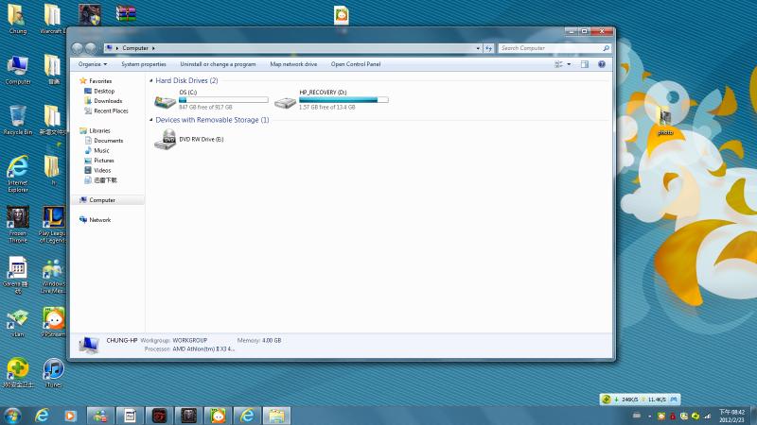Viewport: 757px width, 425px height.
Task: Click the Back navigation arrow button
Action: [78, 48]
